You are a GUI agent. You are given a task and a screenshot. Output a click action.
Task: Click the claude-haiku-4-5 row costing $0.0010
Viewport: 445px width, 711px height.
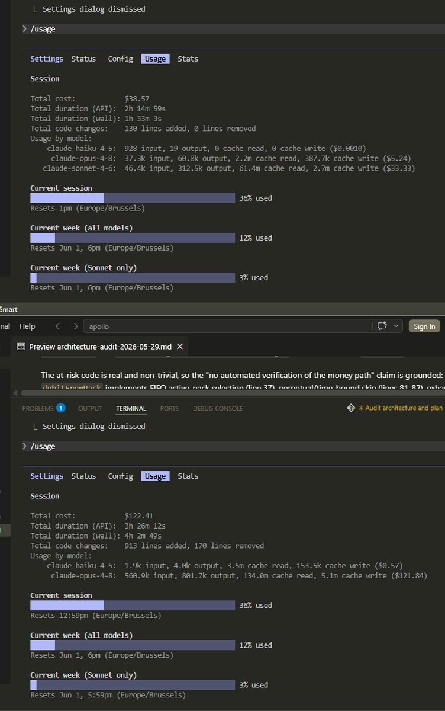pyautogui.click(x=207, y=148)
